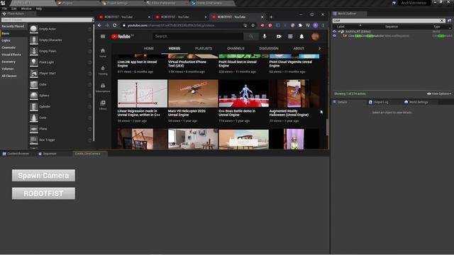Screen dimensions: 454x255
Task: Select the Visual Effects category
Action: pyautogui.click(x=11, y=55)
